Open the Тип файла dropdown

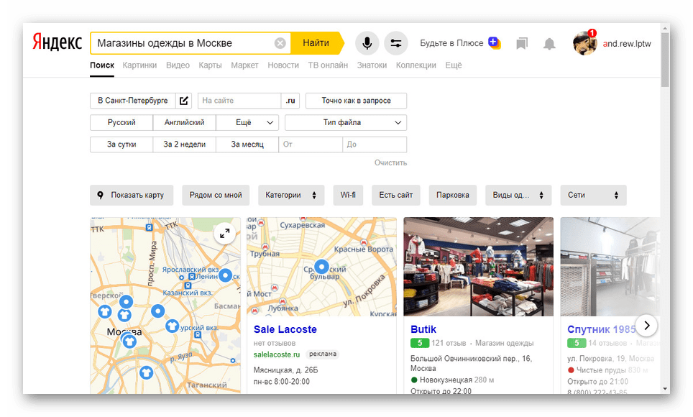346,122
